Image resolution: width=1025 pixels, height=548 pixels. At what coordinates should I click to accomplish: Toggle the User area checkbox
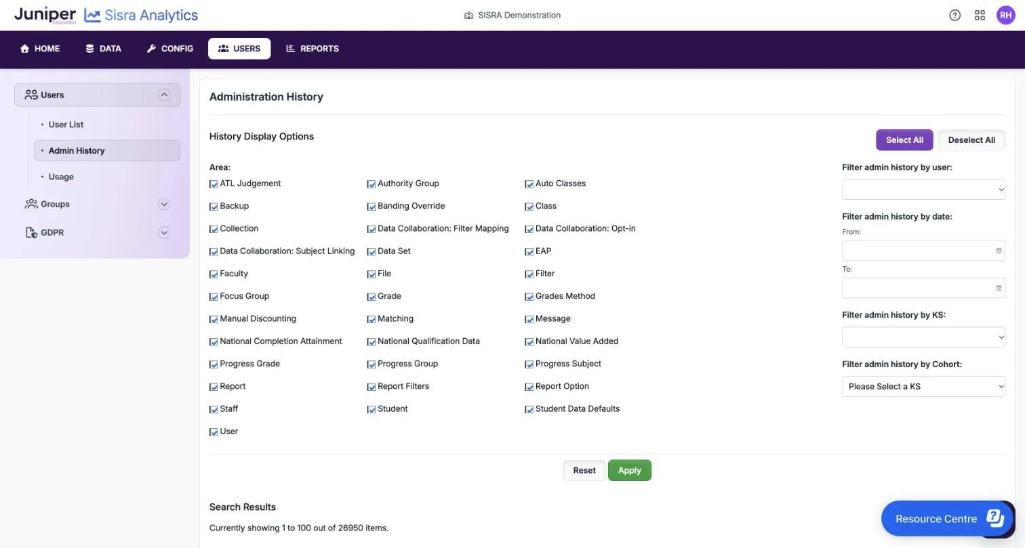click(214, 431)
